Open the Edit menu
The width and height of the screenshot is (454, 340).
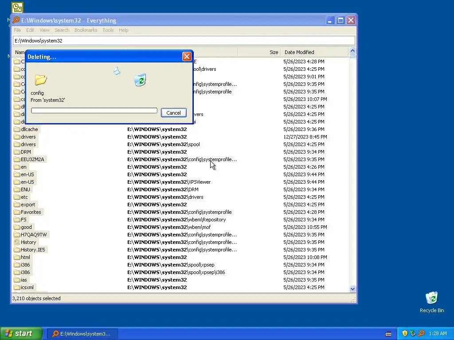(x=30, y=30)
